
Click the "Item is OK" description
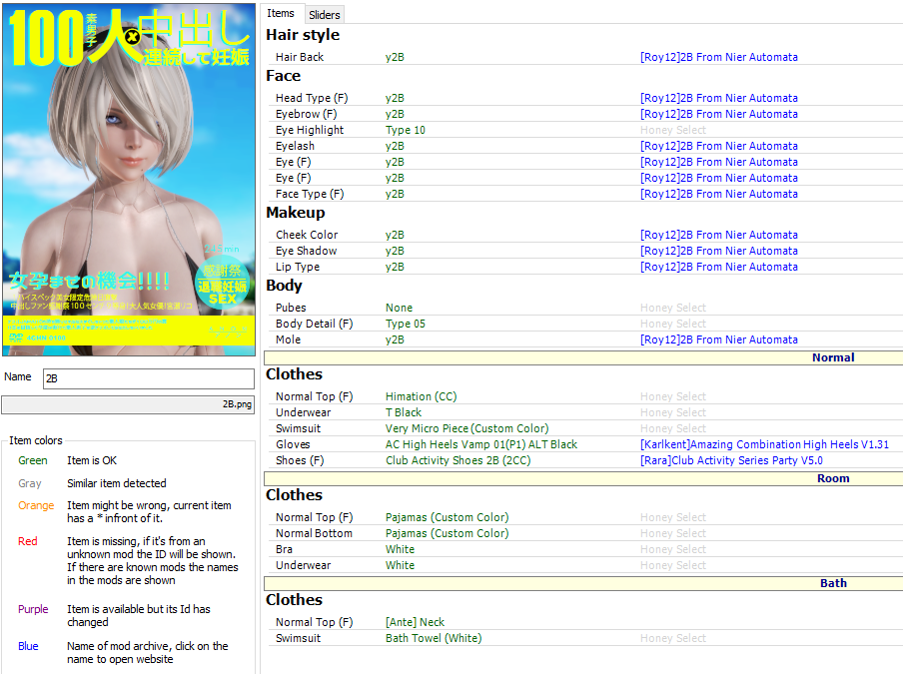tap(92, 460)
